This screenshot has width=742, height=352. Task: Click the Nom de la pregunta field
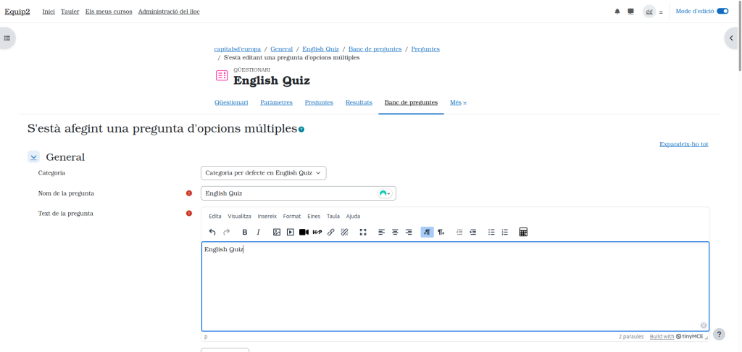click(x=290, y=193)
